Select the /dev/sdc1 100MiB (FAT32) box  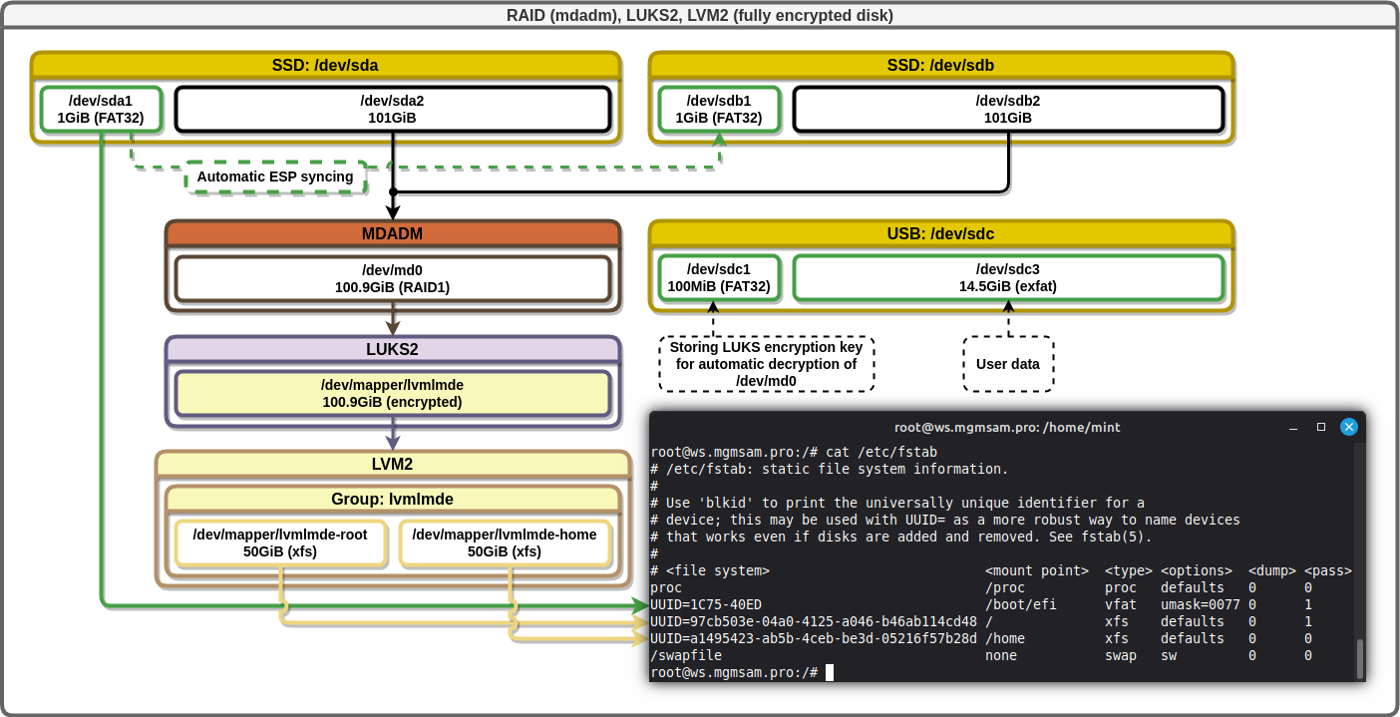(x=719, y=278)
